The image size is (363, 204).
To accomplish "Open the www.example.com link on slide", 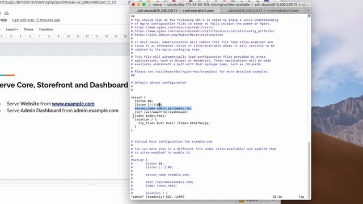I will (x=73, y=104).
